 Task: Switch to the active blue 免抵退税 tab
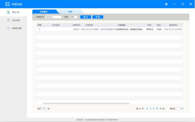pyautogui.click(x=44, y=12)
